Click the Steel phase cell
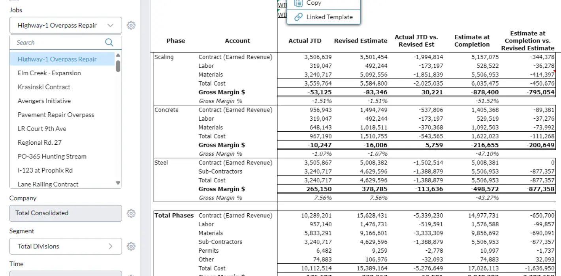561x276 pixels. [161, 162]
